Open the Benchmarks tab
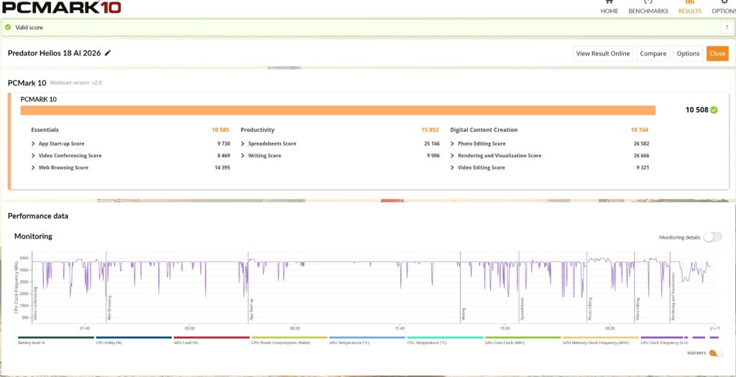 648,7
